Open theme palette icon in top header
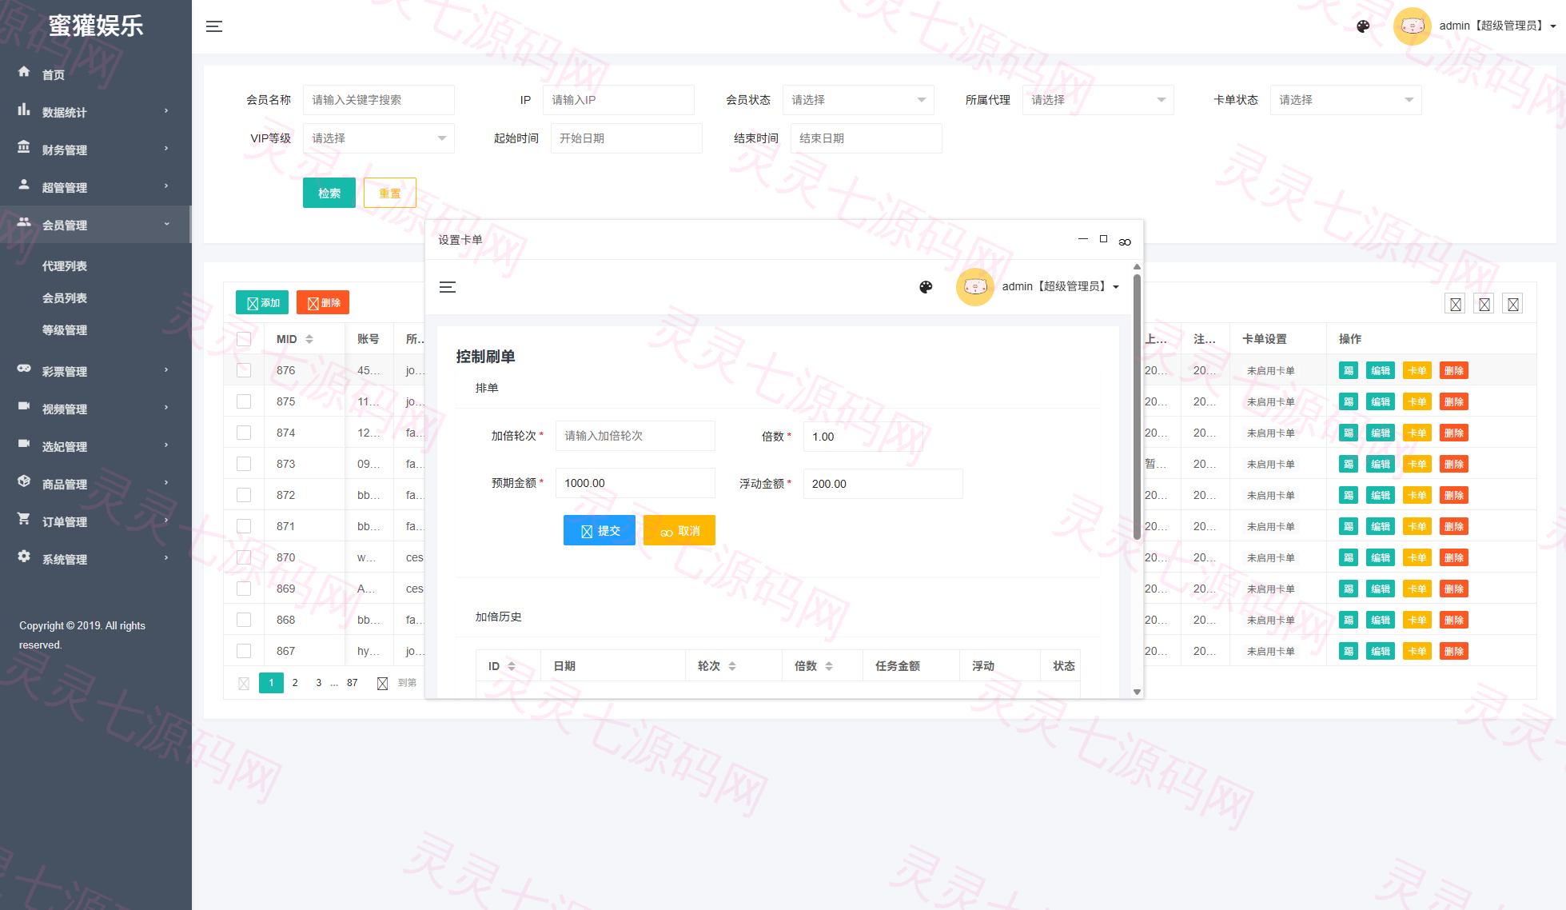Image resolution: width=1566 pixels, height=910 pixels. pos(1363,26)
